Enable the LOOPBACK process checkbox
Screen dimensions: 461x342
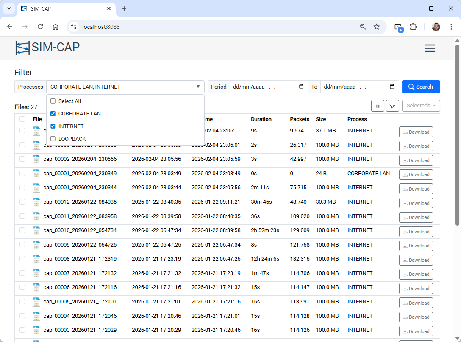[x=53, y=139]
